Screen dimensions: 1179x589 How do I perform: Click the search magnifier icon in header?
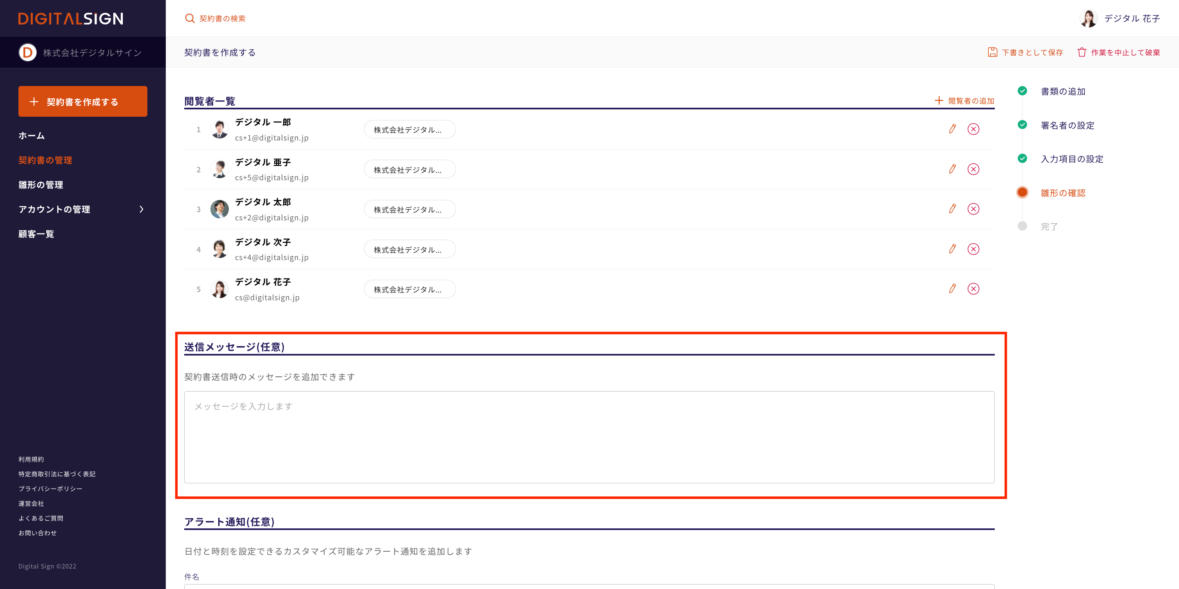[190, 18]
